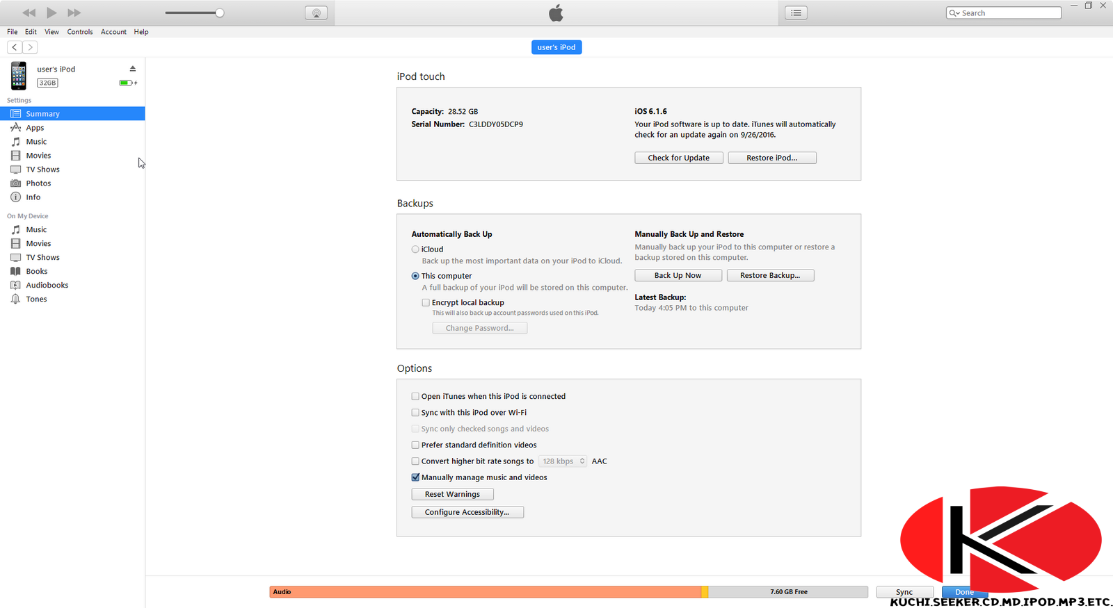Click into the Search input field
1113x608 pixels.
pos(1004,13)
